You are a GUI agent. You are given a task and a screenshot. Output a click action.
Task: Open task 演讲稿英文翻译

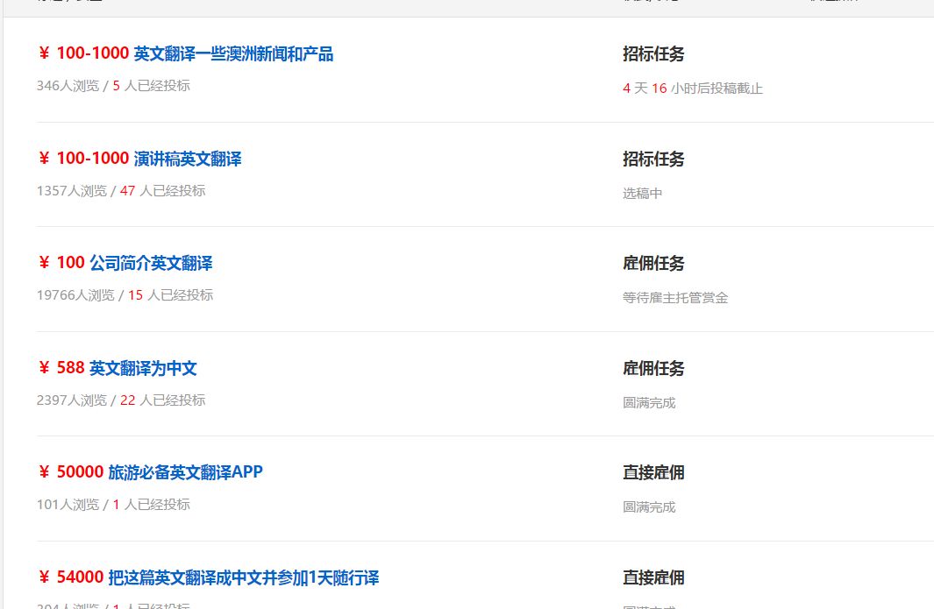187,159
